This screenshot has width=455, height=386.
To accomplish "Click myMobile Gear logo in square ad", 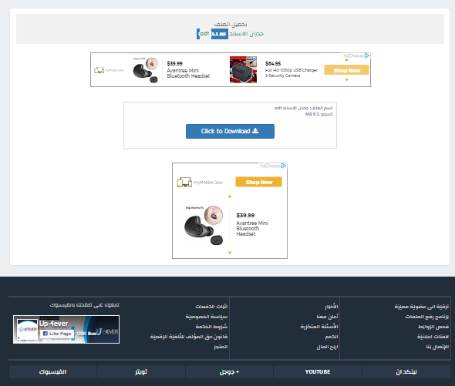I will tap(200, 182).
